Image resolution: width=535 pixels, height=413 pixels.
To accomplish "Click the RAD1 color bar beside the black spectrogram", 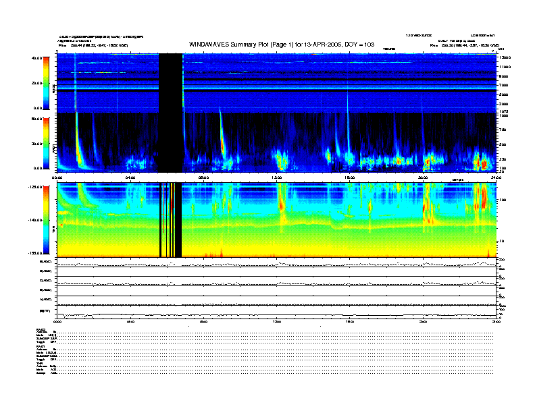I will pos(46,144).
